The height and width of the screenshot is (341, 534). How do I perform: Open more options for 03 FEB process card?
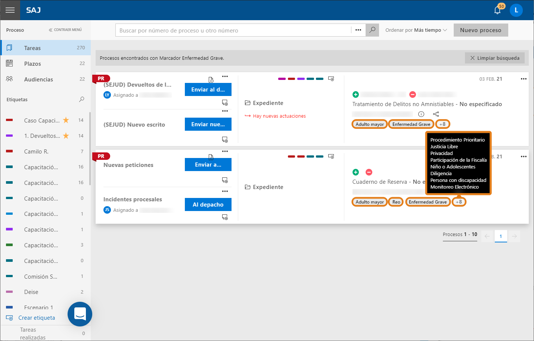pos(524,79)
